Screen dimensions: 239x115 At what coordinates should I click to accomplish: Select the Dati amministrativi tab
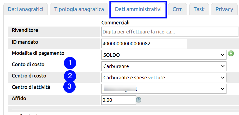tap(138, 9)
